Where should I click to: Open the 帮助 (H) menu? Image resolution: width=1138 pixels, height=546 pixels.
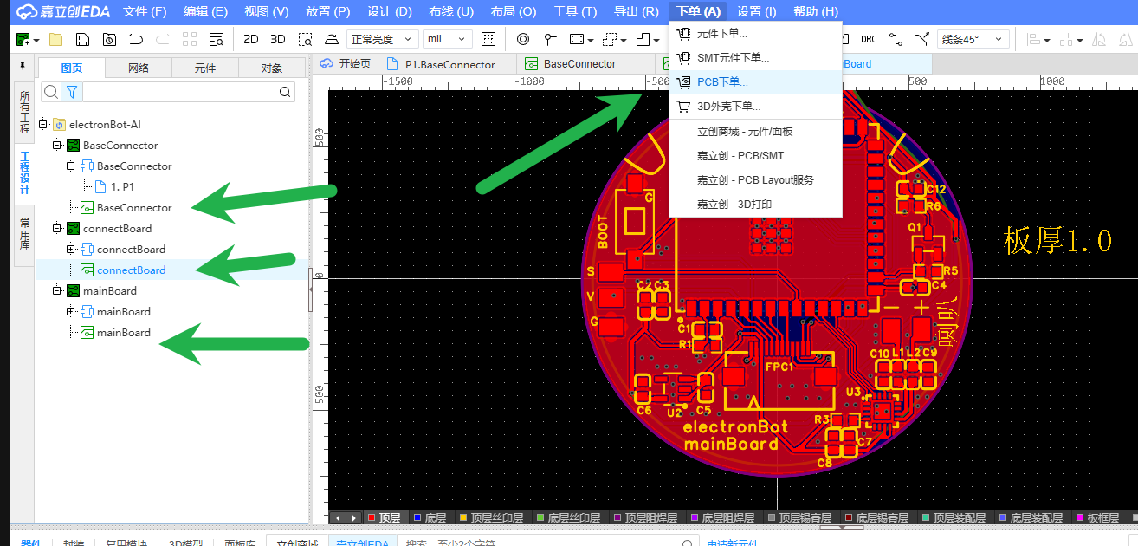click(x=816, y=11)
